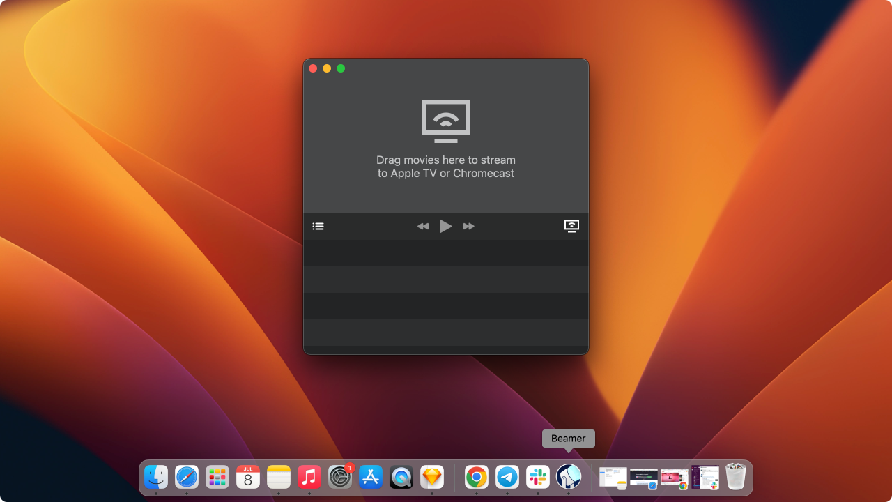The image size is (892, 502).
Task: Launch Music app from the Dock
Action: click(x=309, y=477)
